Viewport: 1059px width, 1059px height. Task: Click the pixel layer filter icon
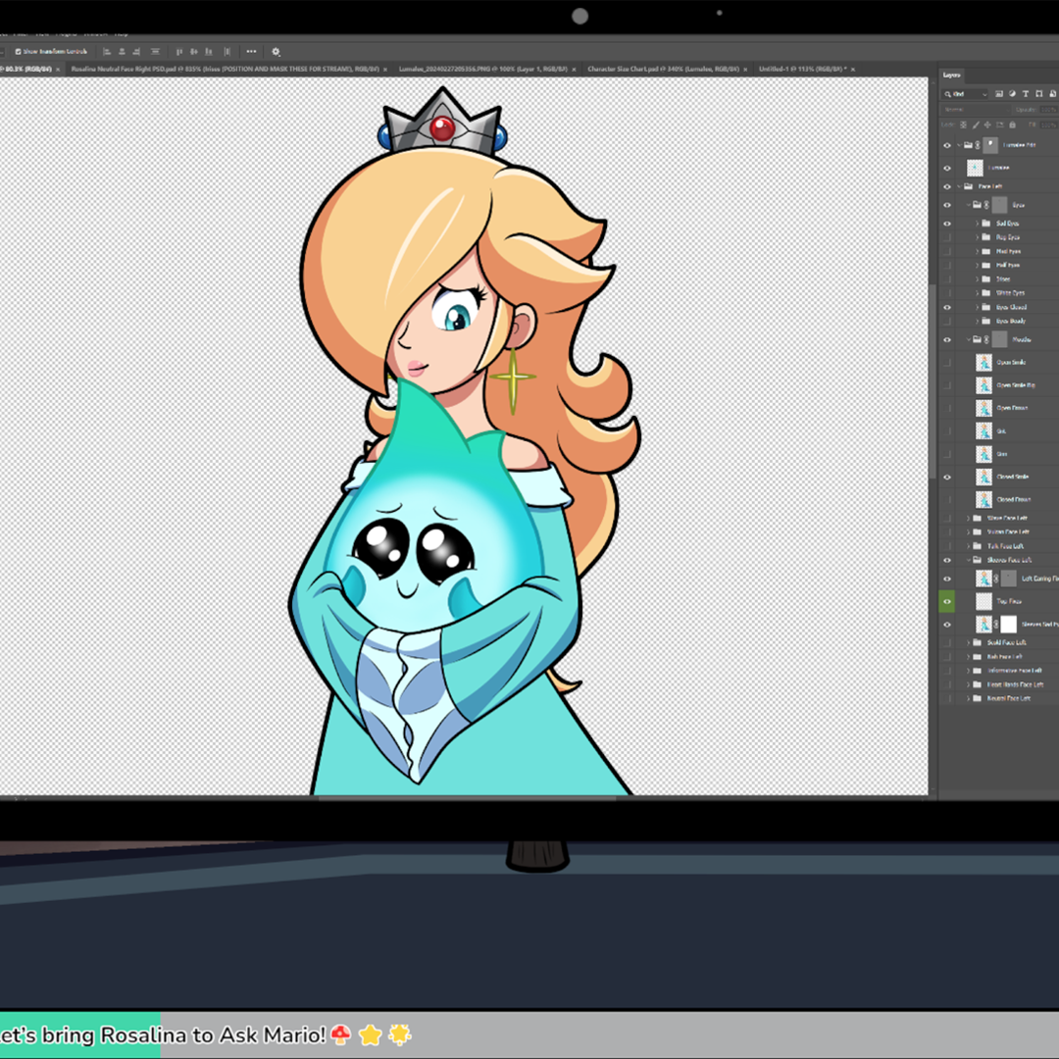998,94
